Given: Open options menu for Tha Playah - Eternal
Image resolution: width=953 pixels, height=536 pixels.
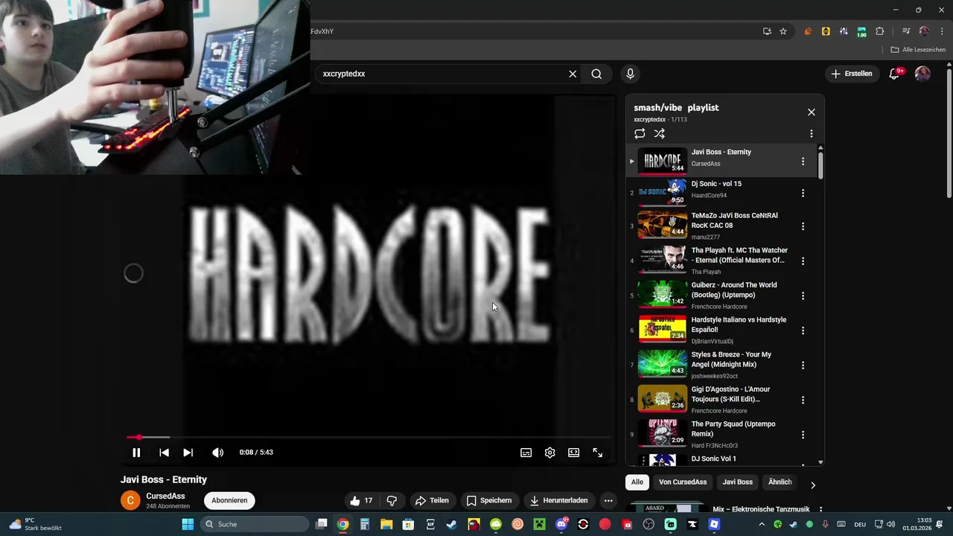Looking at the screenshot, I should coord(803,261).
